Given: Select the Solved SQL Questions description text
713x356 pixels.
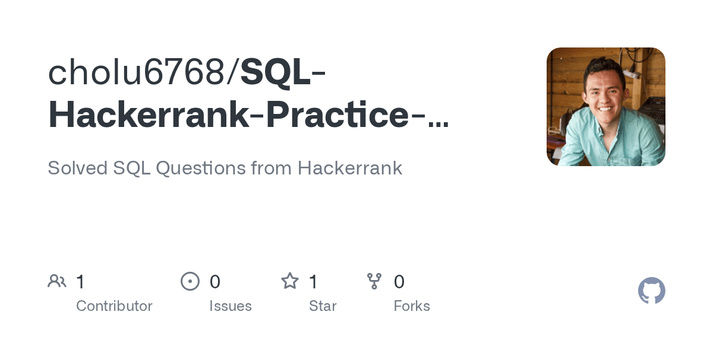Looking at the screenshot, I should [225, 169].
